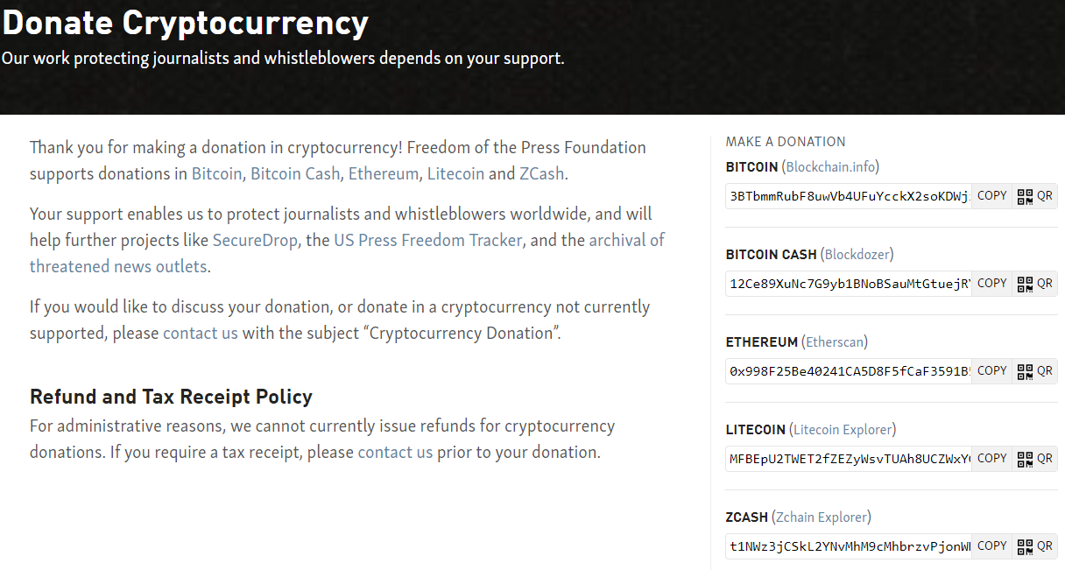
Task: Copy the ZCash donation address
Action: point(991,546)
